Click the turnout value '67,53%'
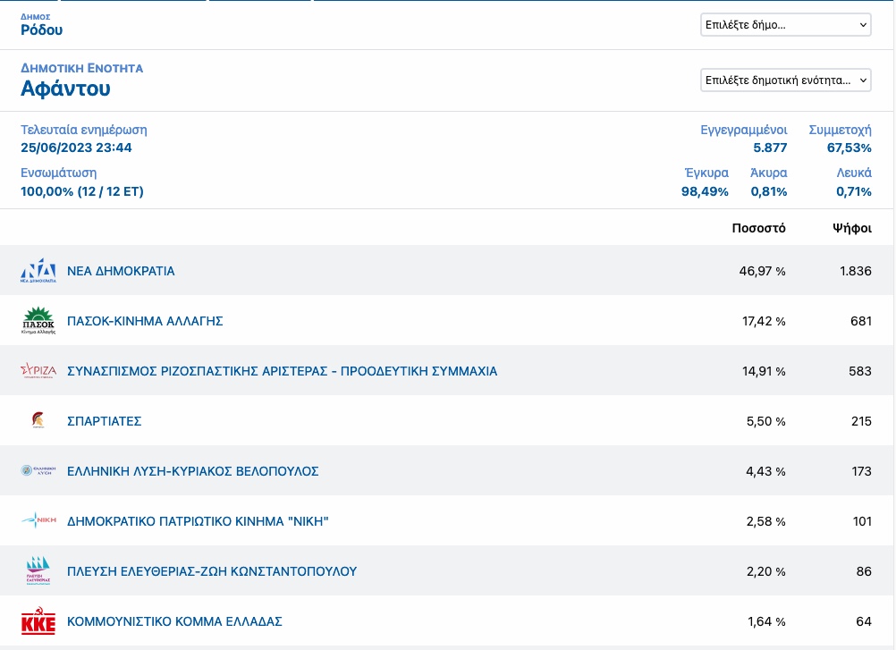The width and height of the screenshot is (896, 650). click(x=850, y=148)
